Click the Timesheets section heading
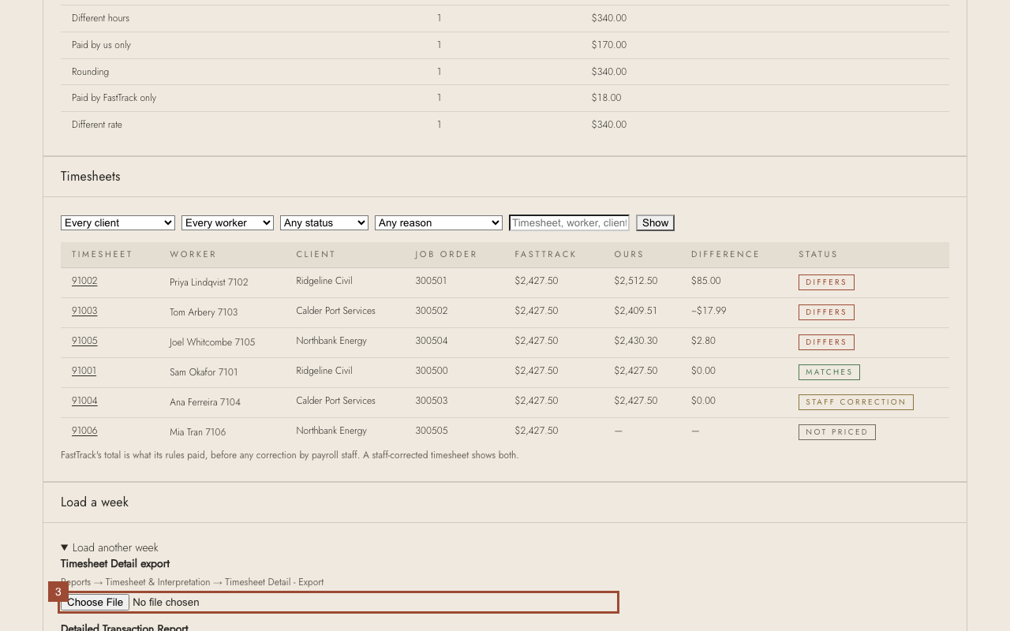The image size is (1010, 631). pos(91,177)
